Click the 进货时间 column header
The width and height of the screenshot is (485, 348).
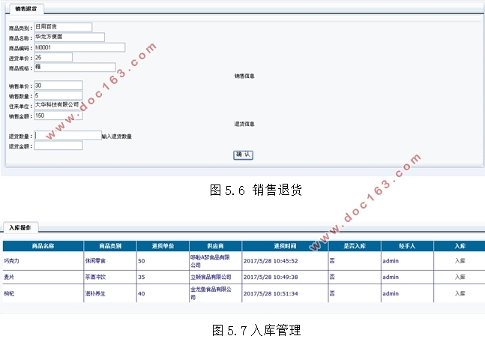click(285, 246)
